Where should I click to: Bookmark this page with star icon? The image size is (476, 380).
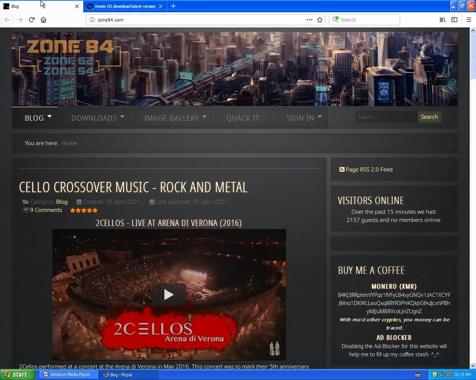click(320, 20)
